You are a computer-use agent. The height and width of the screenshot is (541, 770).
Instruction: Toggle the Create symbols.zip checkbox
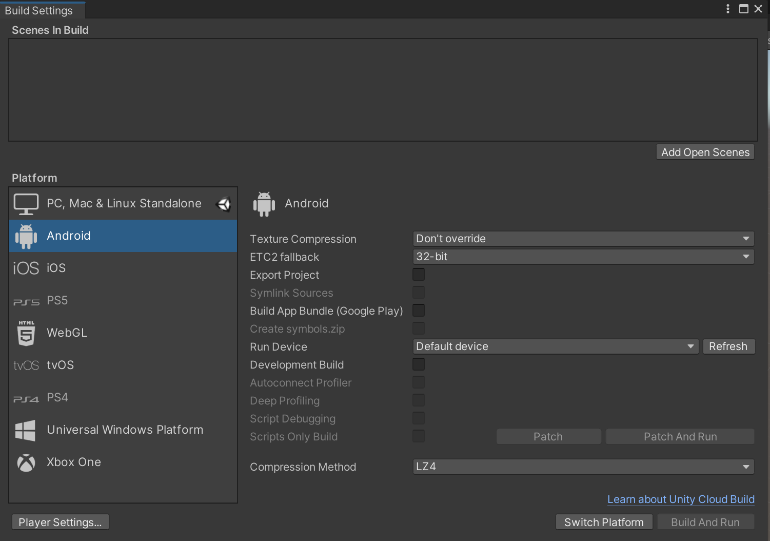[419, 328]
